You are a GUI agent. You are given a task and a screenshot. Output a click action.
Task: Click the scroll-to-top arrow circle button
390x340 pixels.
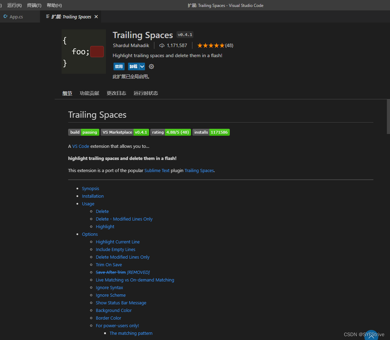[371, 335]
